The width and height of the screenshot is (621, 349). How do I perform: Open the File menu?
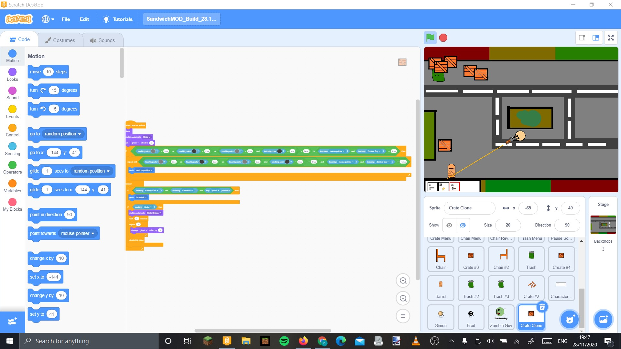pos(66,19)
